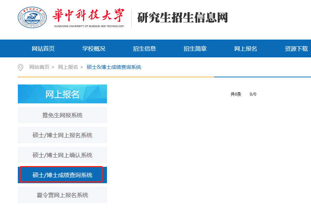Open 夏令营网上报名系统 in the sidebar

[x=62, y=195]
